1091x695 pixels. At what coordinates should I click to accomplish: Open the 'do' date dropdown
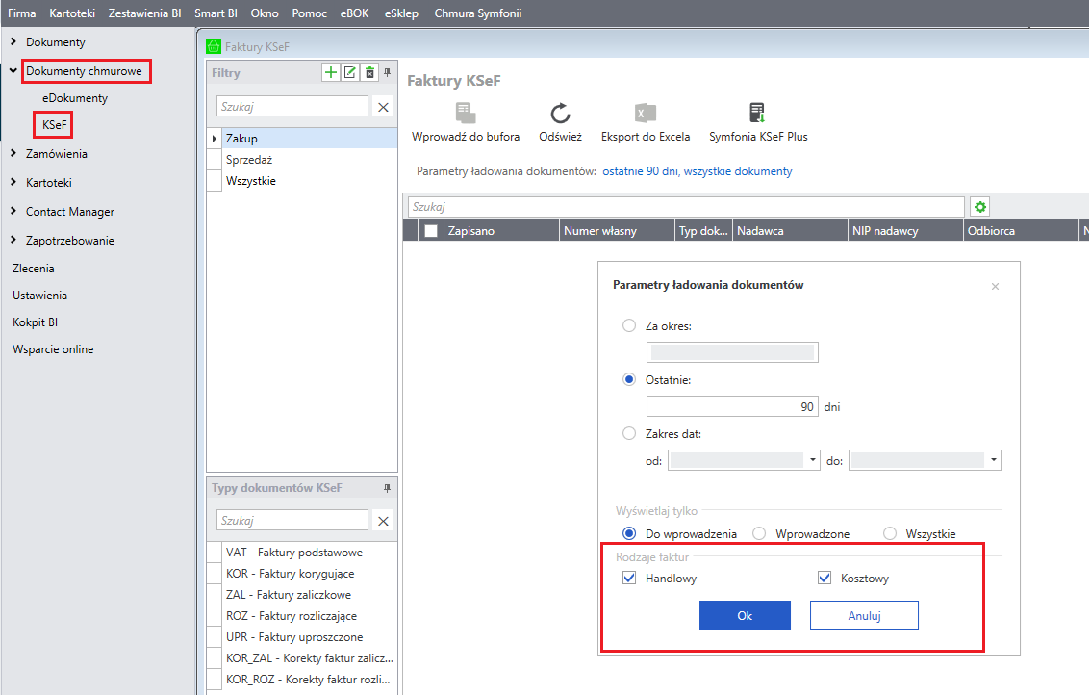pos(993,461)
